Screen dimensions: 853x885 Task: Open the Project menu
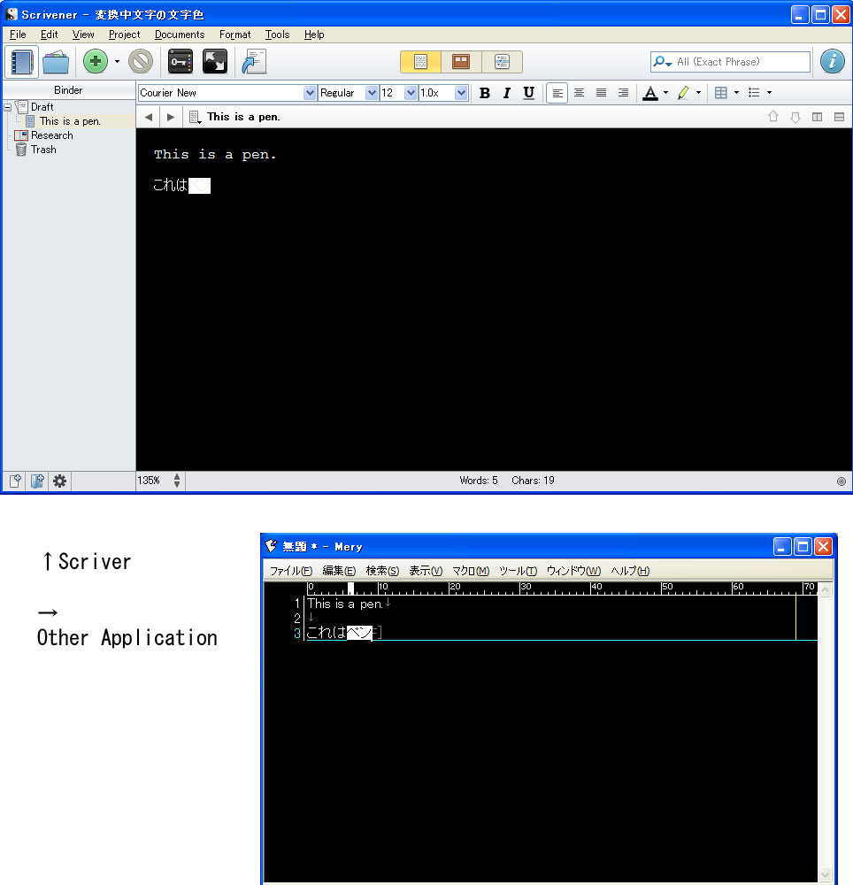point(124,35)
